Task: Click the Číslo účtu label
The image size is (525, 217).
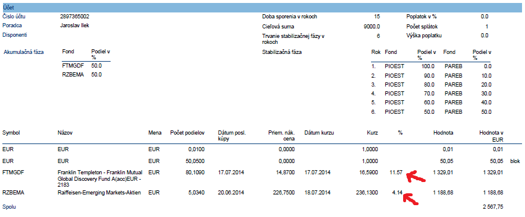Action: (x=14, y=17)
